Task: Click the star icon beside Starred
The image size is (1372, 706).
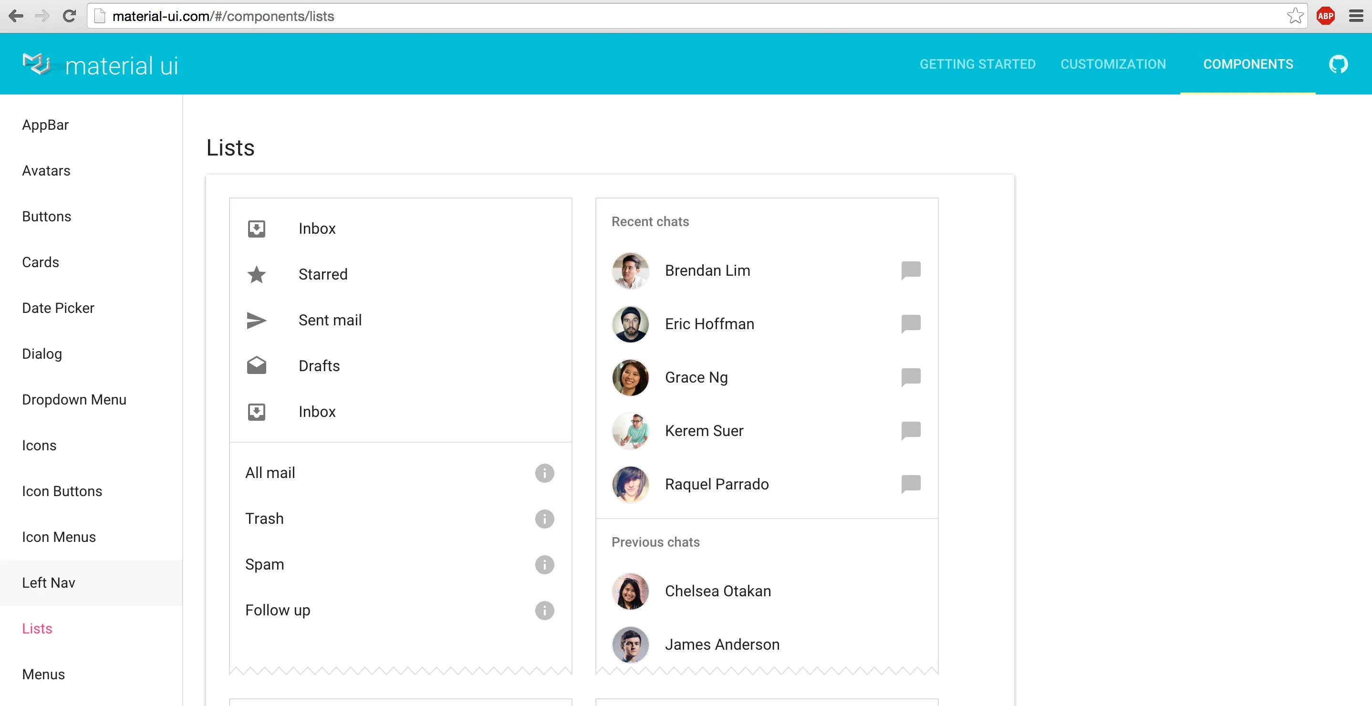Action: tap(256, 274)
